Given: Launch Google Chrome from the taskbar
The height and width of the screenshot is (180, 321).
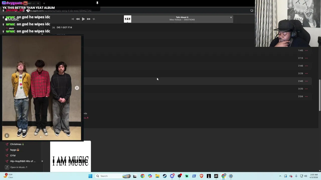Looking at the screenshot, I should 142,176.
